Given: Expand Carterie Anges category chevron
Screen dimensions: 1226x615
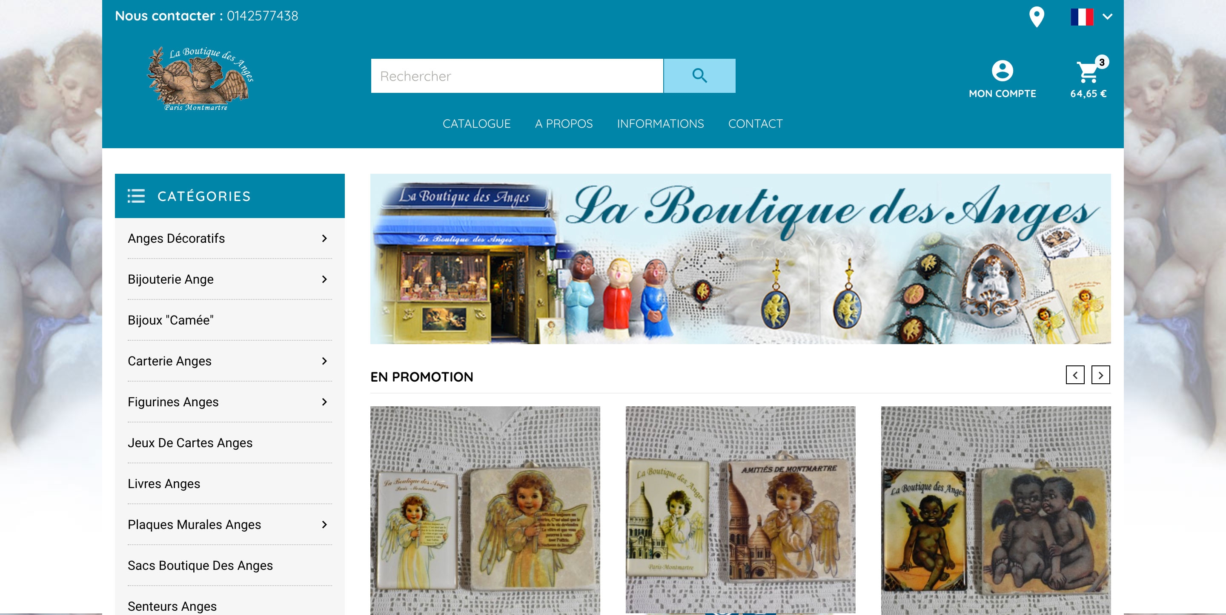Looking at the screenshot, I should coord(324,361).
